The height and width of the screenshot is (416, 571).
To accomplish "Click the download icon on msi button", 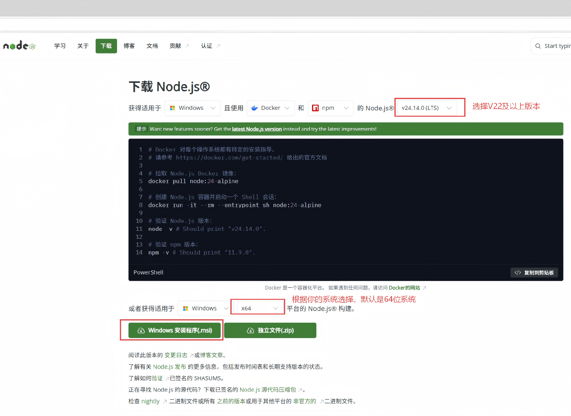I will (x=141, y=331).
